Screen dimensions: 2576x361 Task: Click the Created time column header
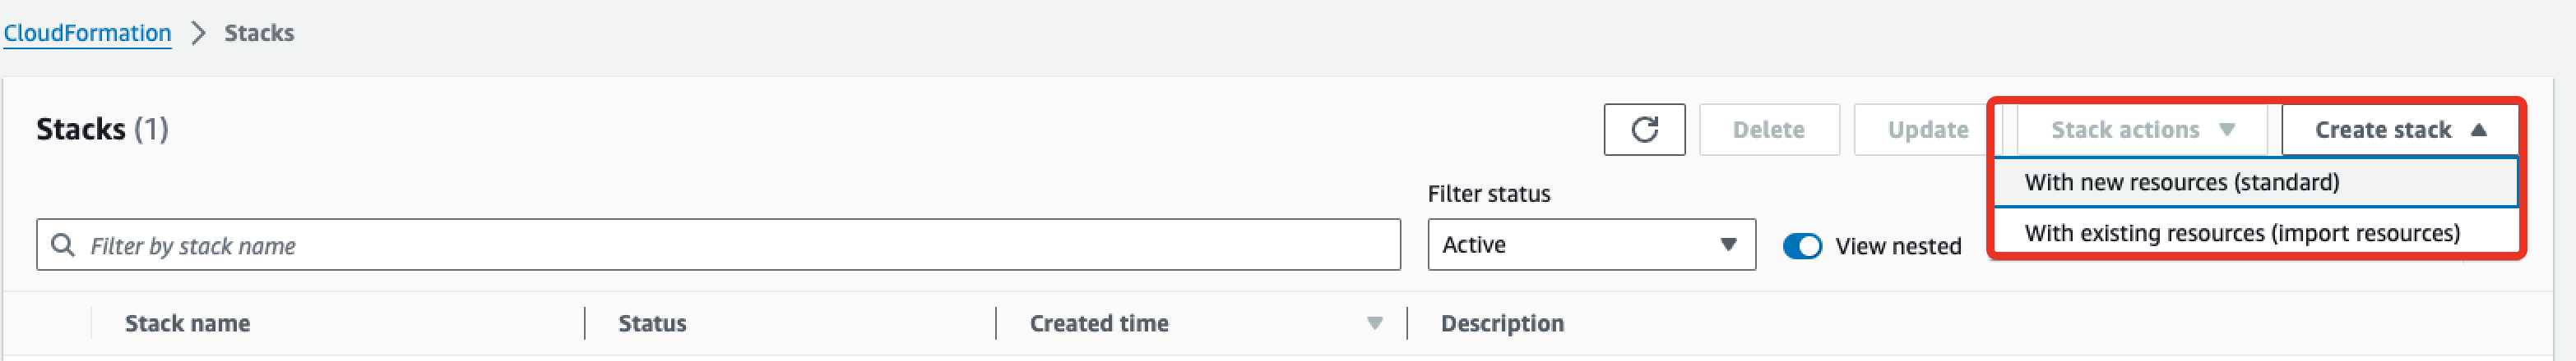point(1099,323)
